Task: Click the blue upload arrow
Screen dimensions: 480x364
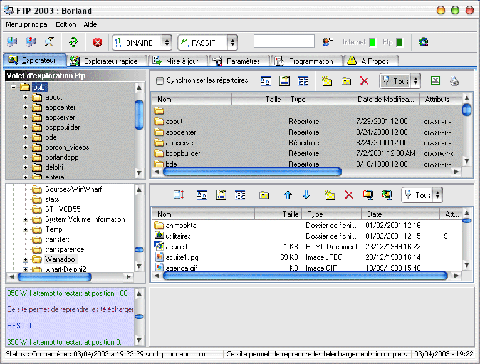Action: pos(288,195)
